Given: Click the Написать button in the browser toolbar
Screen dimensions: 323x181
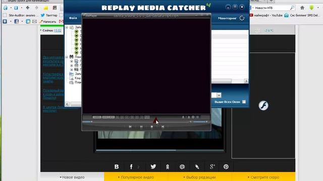Looking at the screenshot, I should pos(47,22).
